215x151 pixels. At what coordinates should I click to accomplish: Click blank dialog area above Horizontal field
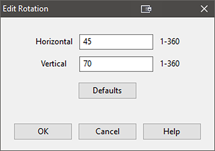pos(107,26)
